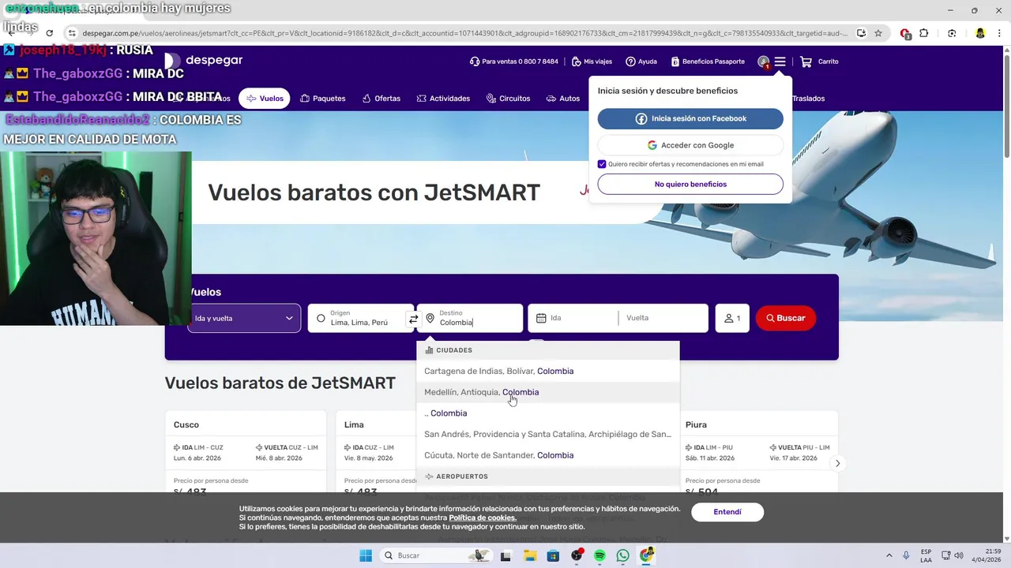Select San Andrés, Providencia y Santa Catalina
Viewport: 1011px width, 568px height.
tap(547, 434)
